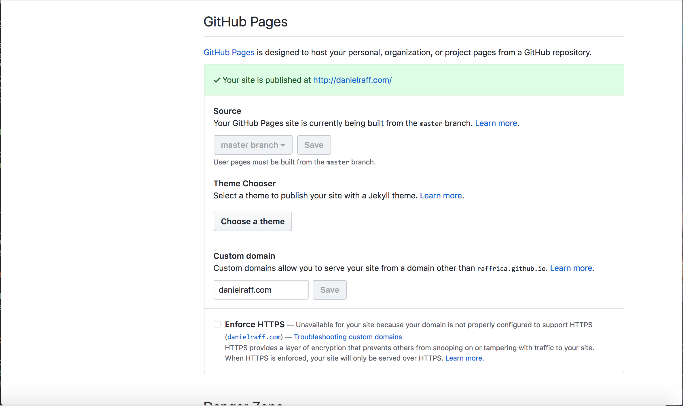Viewport: 683px width, 406px height.
Task: Select 'User pages must be built' note
Action: (295, 162)
